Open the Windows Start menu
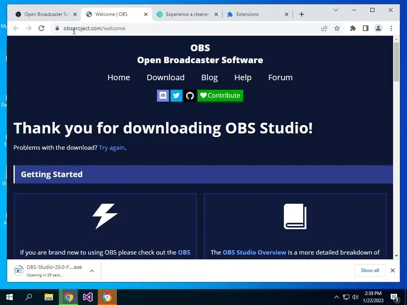Image resolution: width=407 pixels, height=305 pixels. click(x=10, y=297)
